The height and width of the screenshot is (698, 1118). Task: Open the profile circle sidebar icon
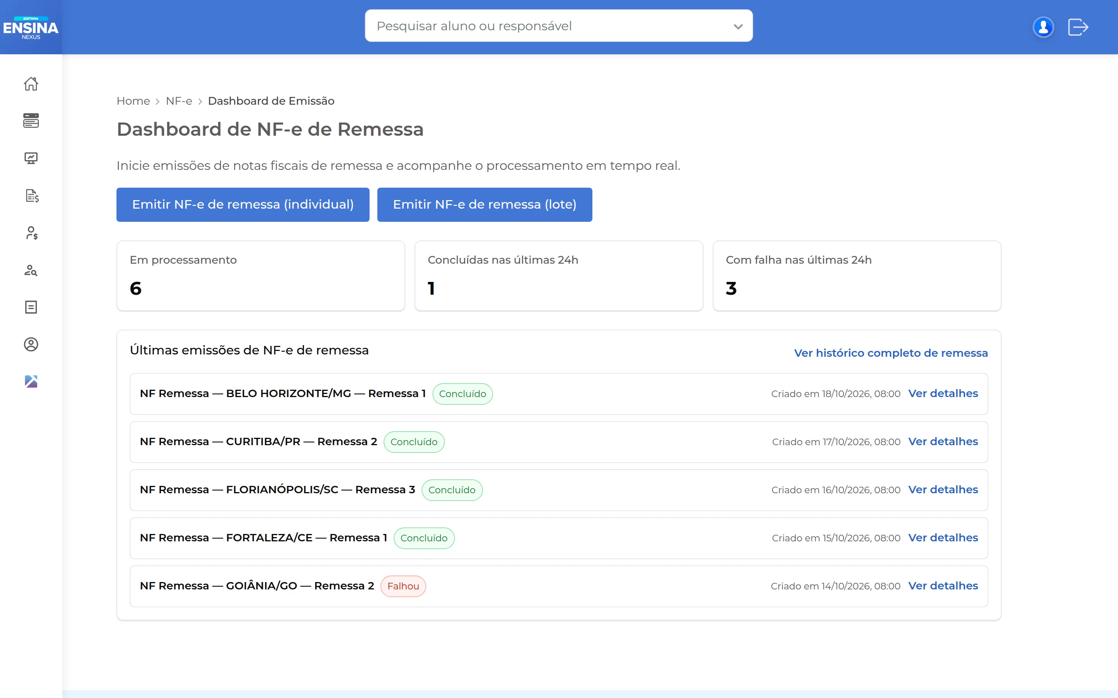coord(31,344)
